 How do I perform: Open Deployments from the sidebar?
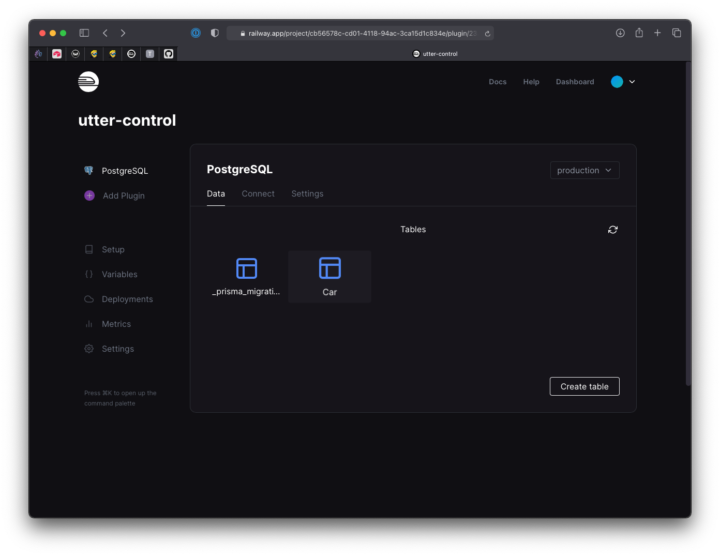pos(127,299)
